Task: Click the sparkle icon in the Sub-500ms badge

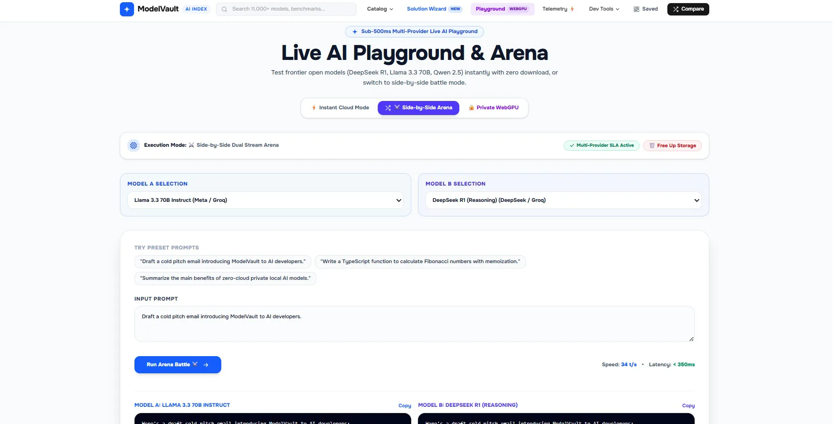Action: (x=355, y=32)
